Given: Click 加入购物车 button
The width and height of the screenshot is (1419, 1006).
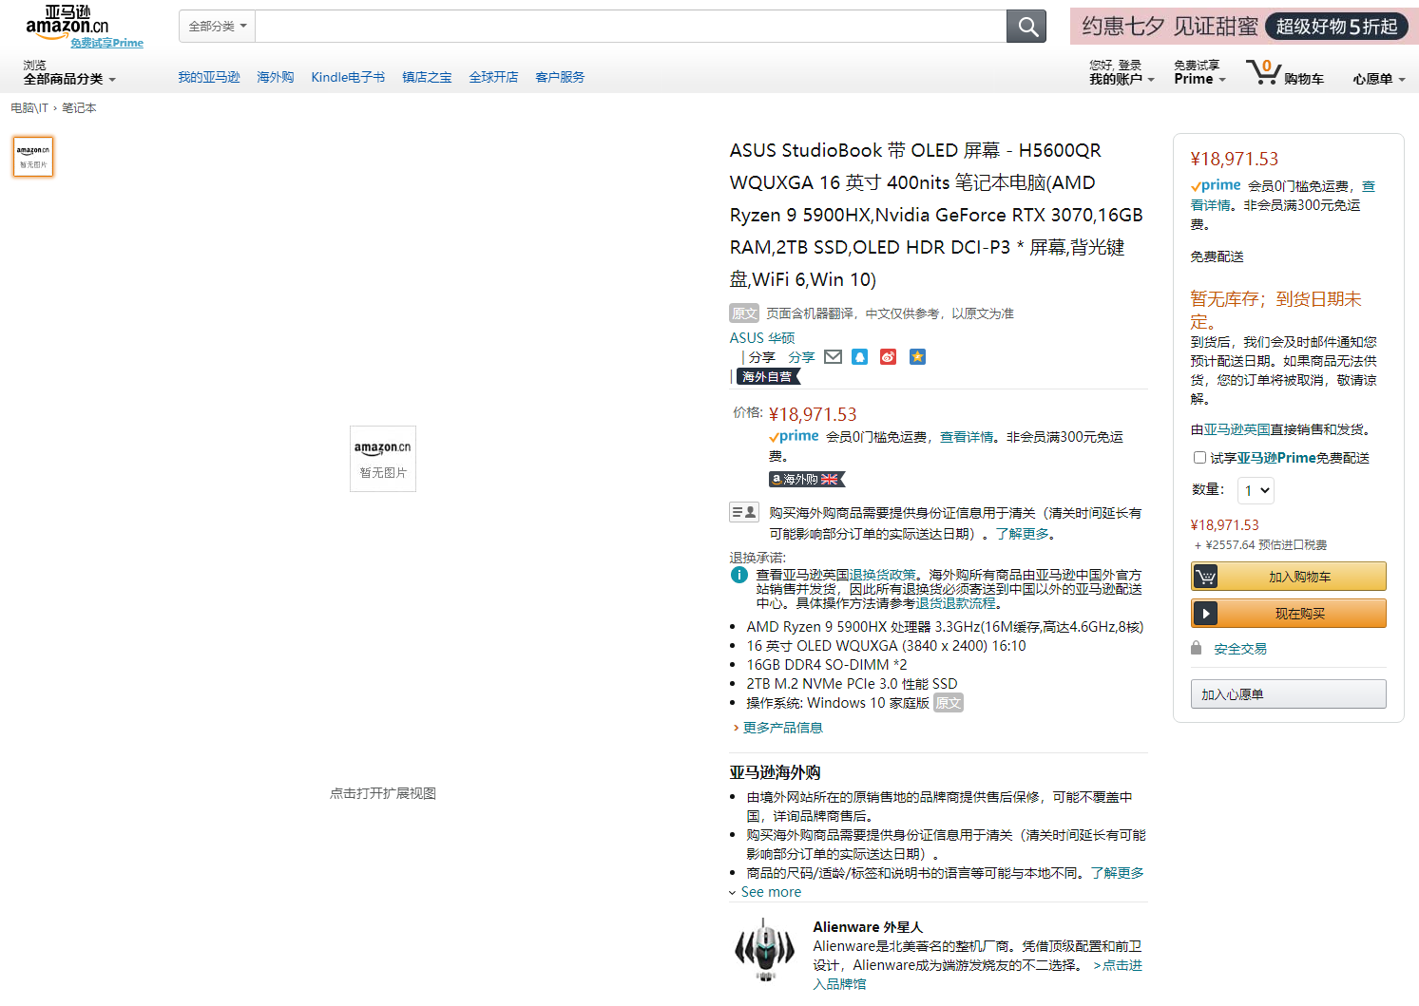Looking at the screenshot, I should [x=1288, y=577].
